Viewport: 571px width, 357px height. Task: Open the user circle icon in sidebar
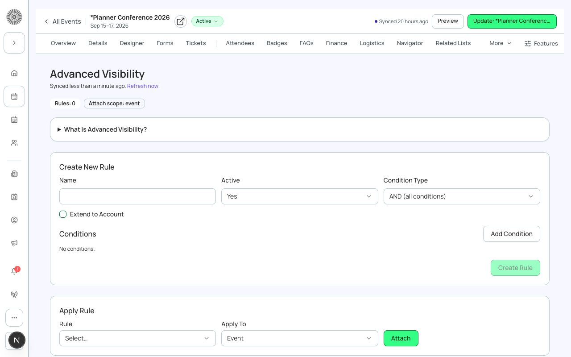[14, 220]
